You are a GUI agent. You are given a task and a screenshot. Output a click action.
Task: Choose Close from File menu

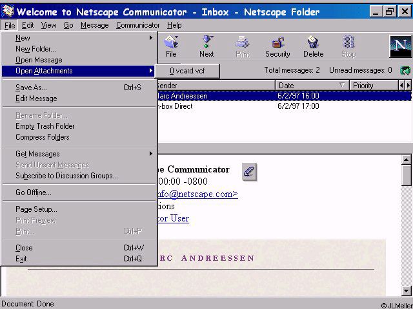coord(78,248)
